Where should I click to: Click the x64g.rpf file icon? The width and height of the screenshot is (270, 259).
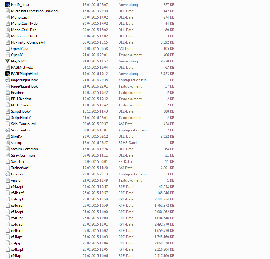point(7,224)
